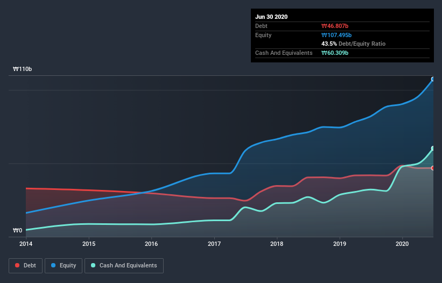Select the 2014 x-axis label
442x283 pixels.
point(26,244)
